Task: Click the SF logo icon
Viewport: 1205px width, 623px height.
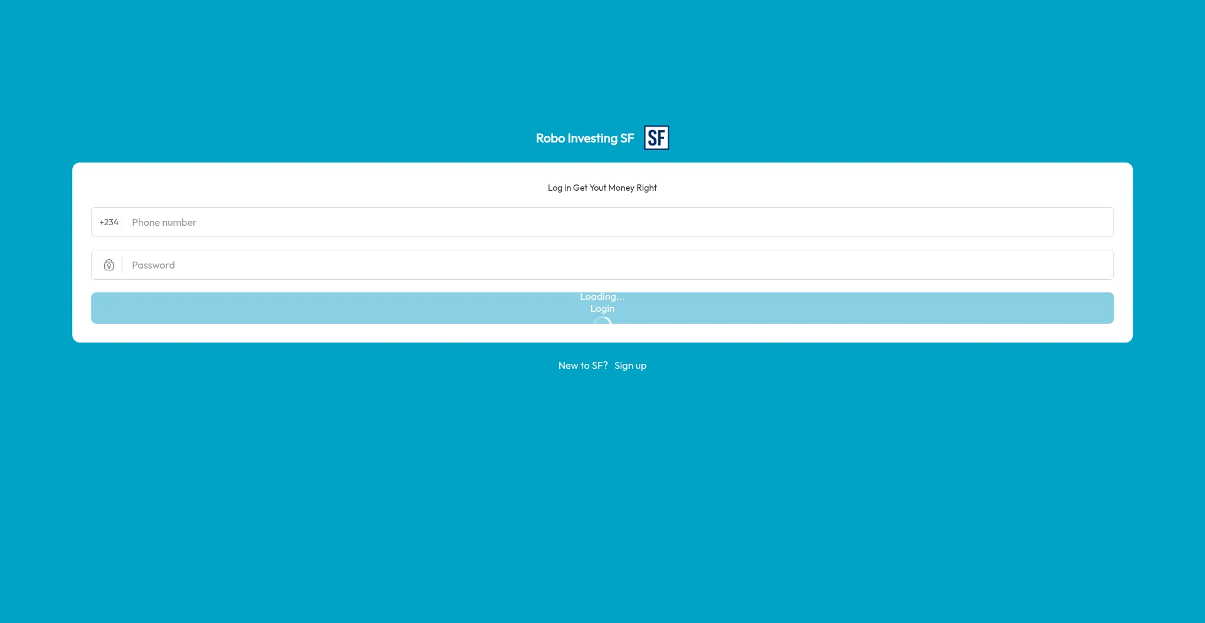Action: point(656,137)
